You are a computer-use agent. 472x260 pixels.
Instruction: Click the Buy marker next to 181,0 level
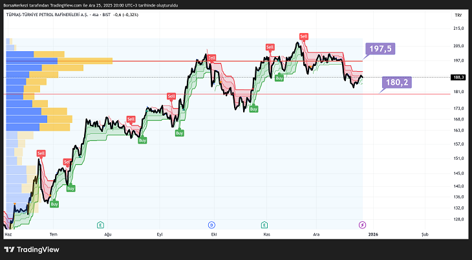pos(253,109)
